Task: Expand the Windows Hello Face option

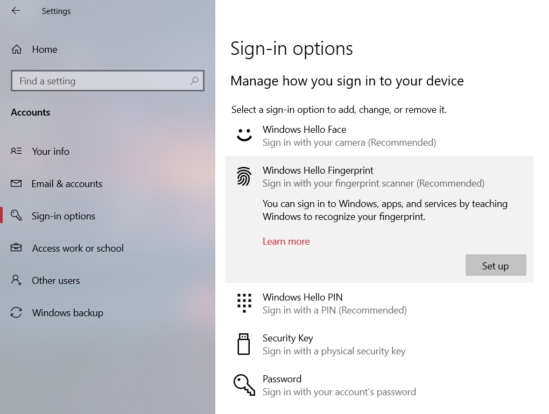Action: click(x=379, y=135)
